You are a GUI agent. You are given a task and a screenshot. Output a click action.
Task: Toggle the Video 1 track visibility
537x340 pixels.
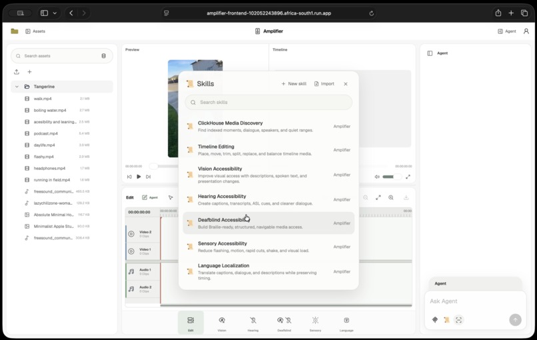tap(131, 251)
